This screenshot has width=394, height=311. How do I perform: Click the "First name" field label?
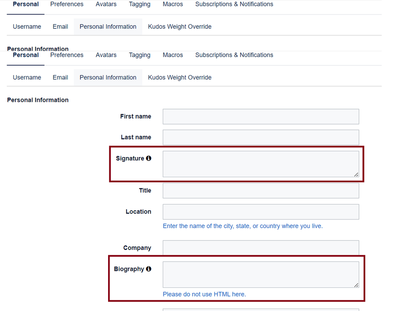pos(136,117)
